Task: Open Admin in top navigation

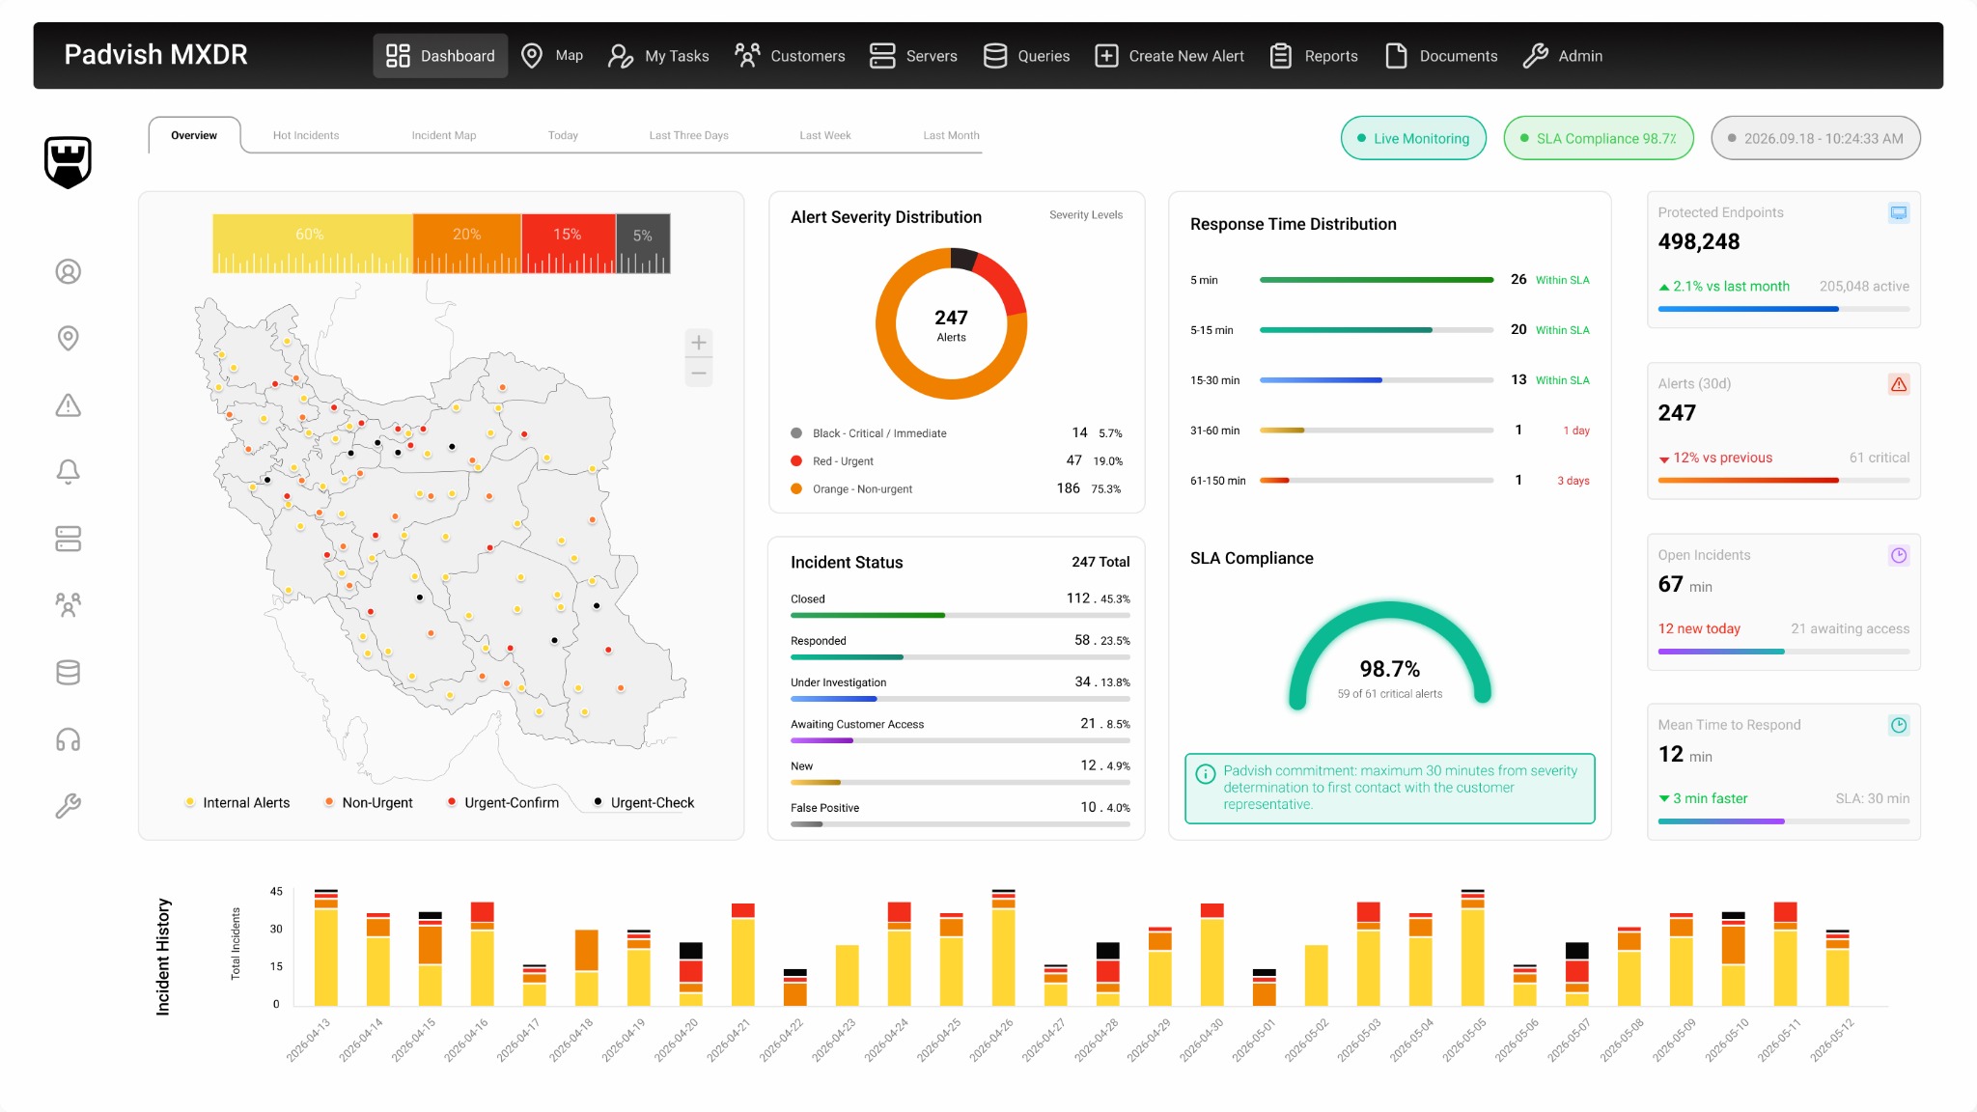Action: [1563, 56]
